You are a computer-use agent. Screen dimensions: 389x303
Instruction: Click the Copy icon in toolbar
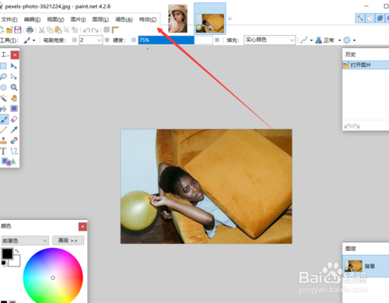(x=50, y=30)
